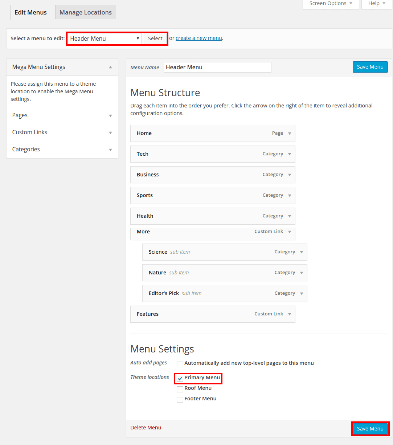Expand the Health category item options

coord(289,216)
